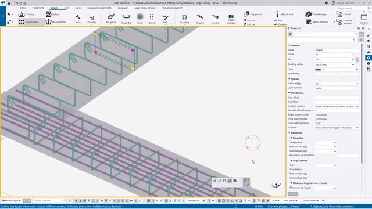Activate the Line cut tool
Viewport: 372px width, 209px height.
click(x=249, y=20)
